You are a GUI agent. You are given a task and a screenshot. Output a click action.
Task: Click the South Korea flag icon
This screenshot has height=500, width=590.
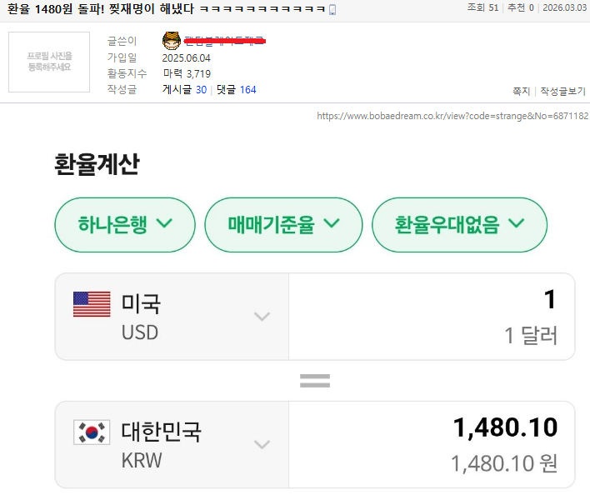point(92,432)
